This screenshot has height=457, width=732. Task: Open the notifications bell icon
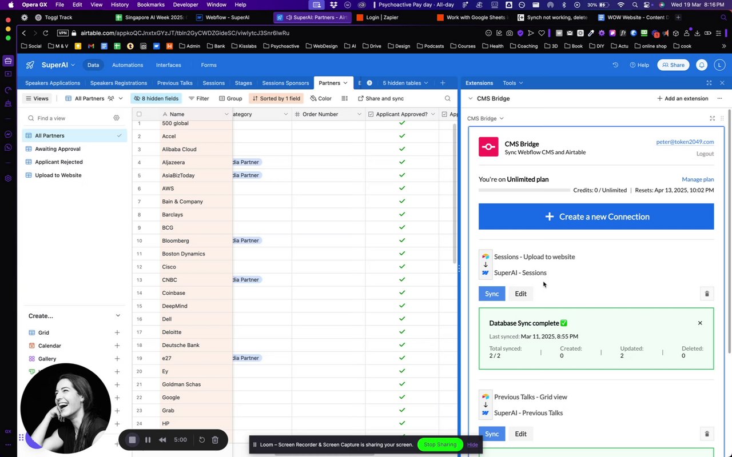[702, 65]
